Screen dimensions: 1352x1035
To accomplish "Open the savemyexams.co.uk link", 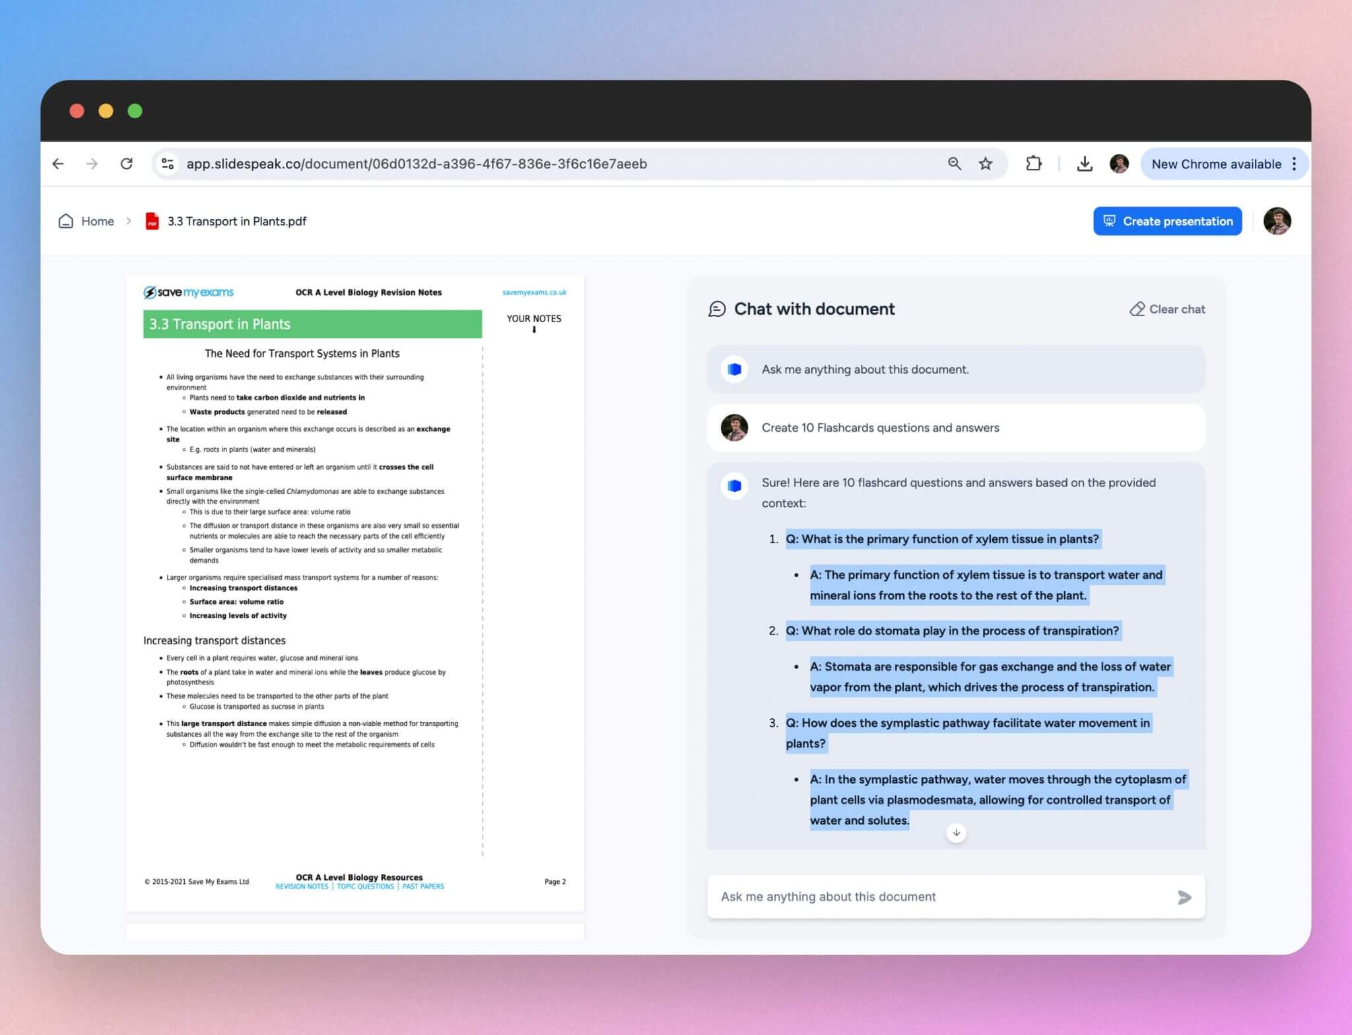I will point(535,292).
